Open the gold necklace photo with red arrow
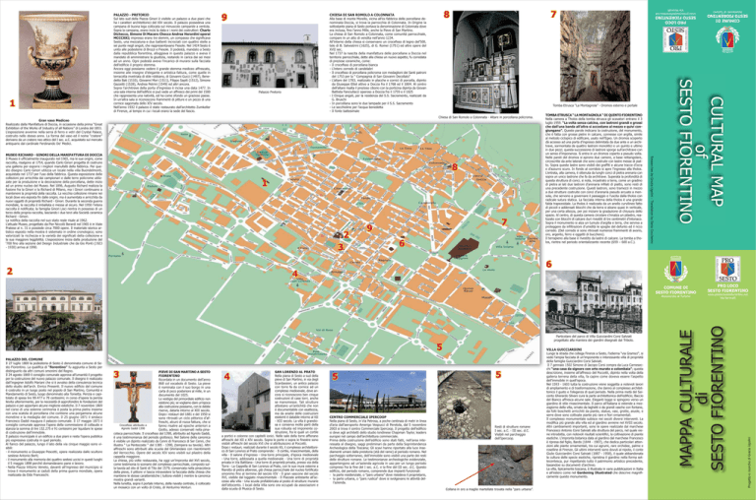The height and width of the screenshot is (500, 756). click(x=505, y=466)
